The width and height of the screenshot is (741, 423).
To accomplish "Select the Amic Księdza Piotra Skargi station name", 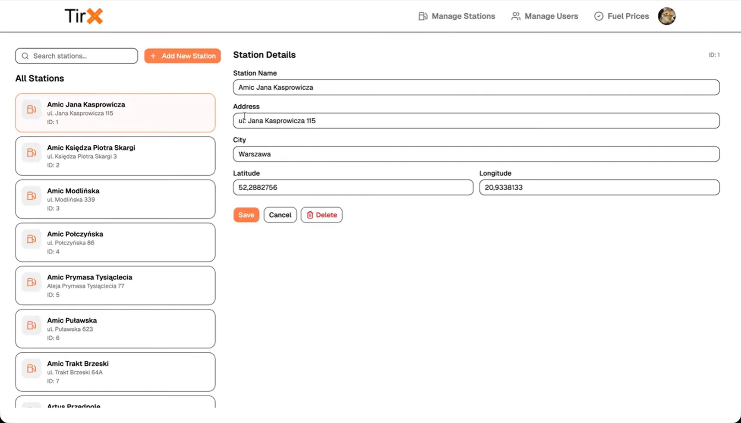I will point(91,147).
